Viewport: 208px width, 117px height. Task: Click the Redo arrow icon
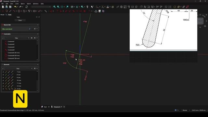(20, 7)
